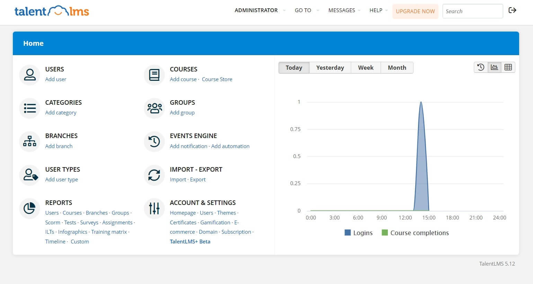Open Account & Settings sliders icon

point(154,208)
